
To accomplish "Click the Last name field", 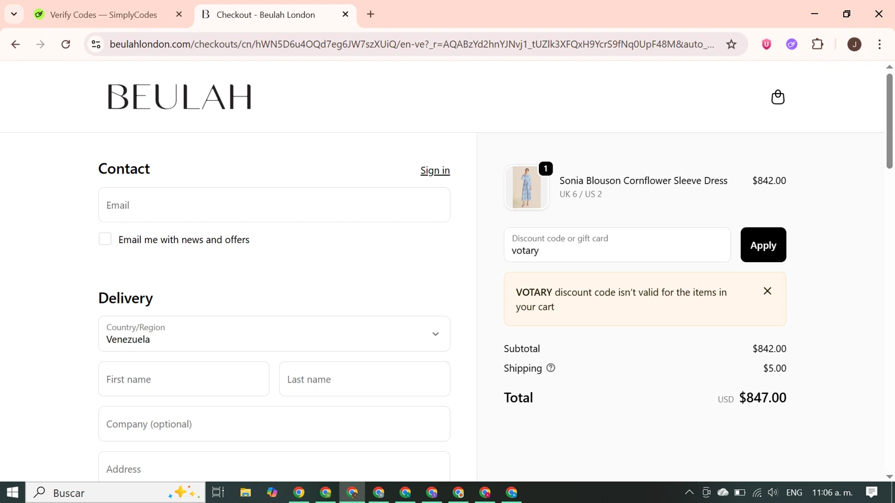I will coord(365,379).
